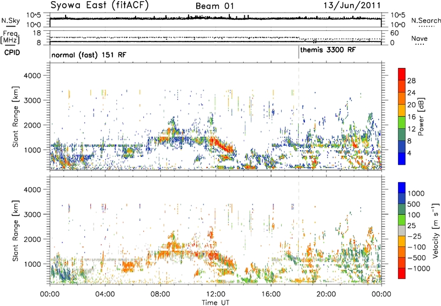Image resolution: width=441 pixels, height=306 pixels.
Task: Click the 'N.Search' legend label
Action: [426, 20]
